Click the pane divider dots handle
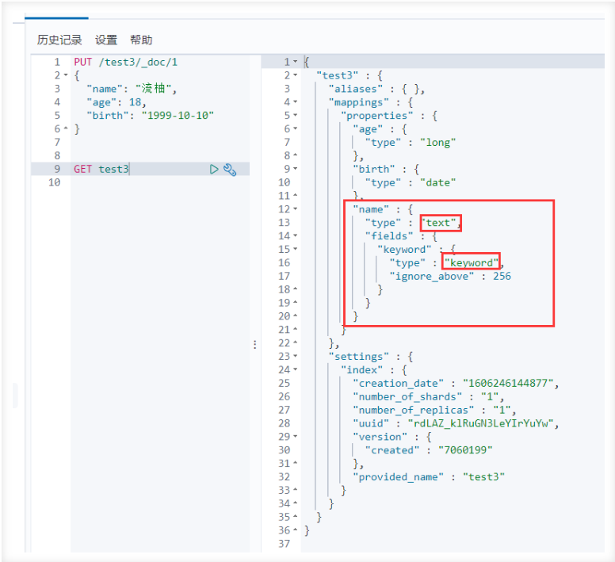The height and width of the screenshot is (562, 615). tap(255, 345)
